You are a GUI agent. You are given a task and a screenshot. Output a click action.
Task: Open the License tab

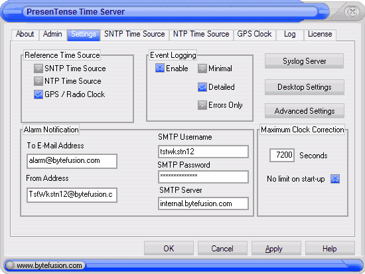320,35
